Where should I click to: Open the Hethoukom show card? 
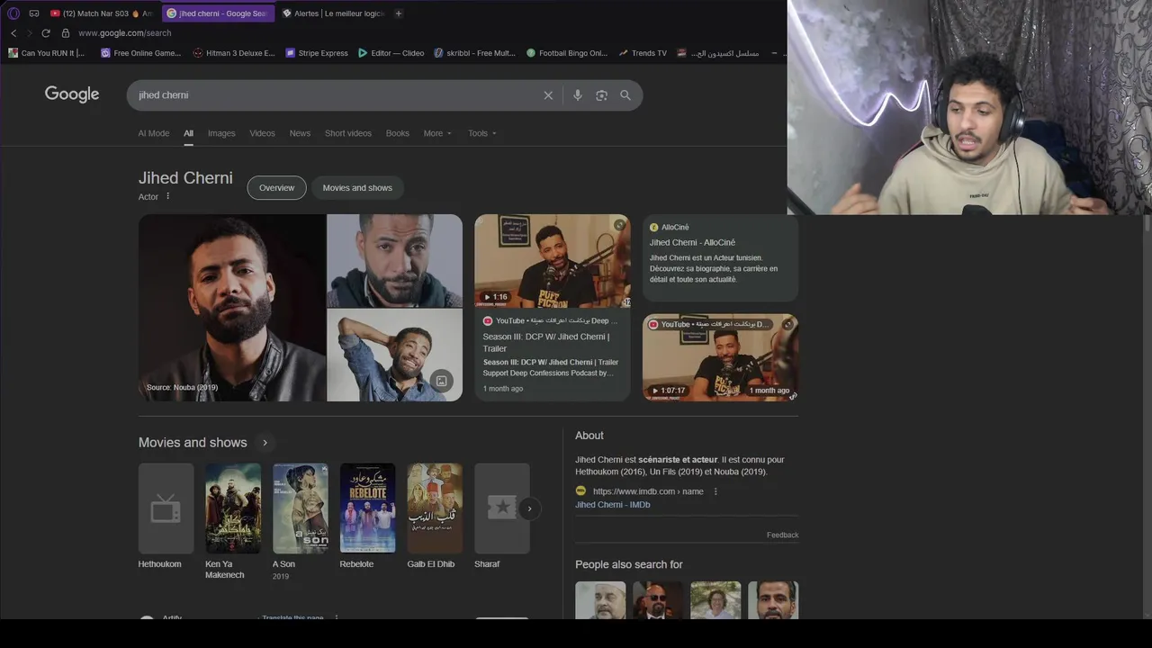tap(166, 517)
